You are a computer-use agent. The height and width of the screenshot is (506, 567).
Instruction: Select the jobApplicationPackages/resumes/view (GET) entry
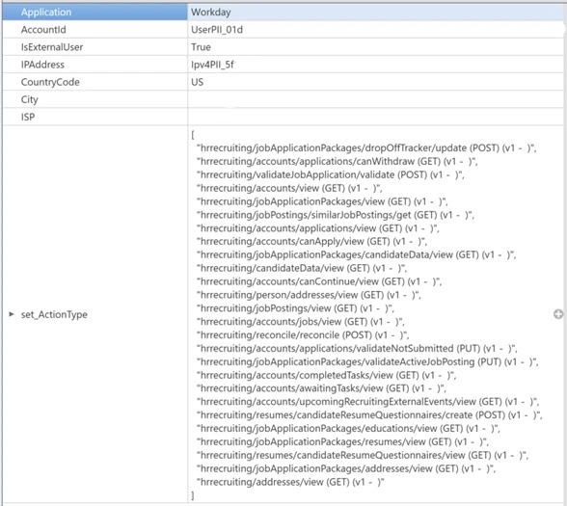(343, 442)
